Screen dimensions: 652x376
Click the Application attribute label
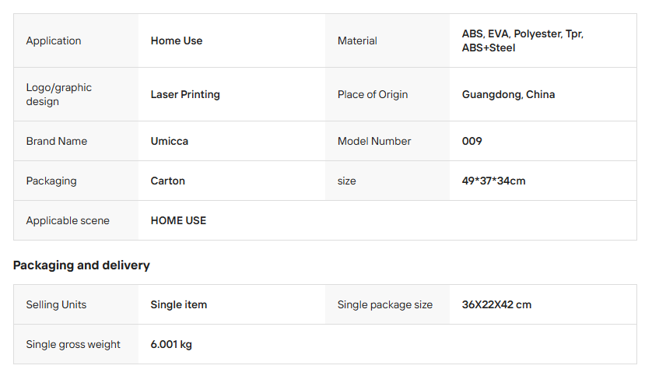[54, 40]
